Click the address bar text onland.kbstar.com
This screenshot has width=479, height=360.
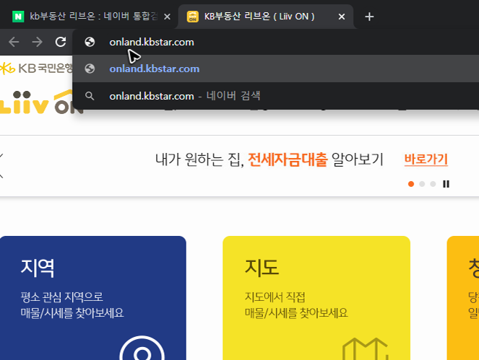click(152, 42)
